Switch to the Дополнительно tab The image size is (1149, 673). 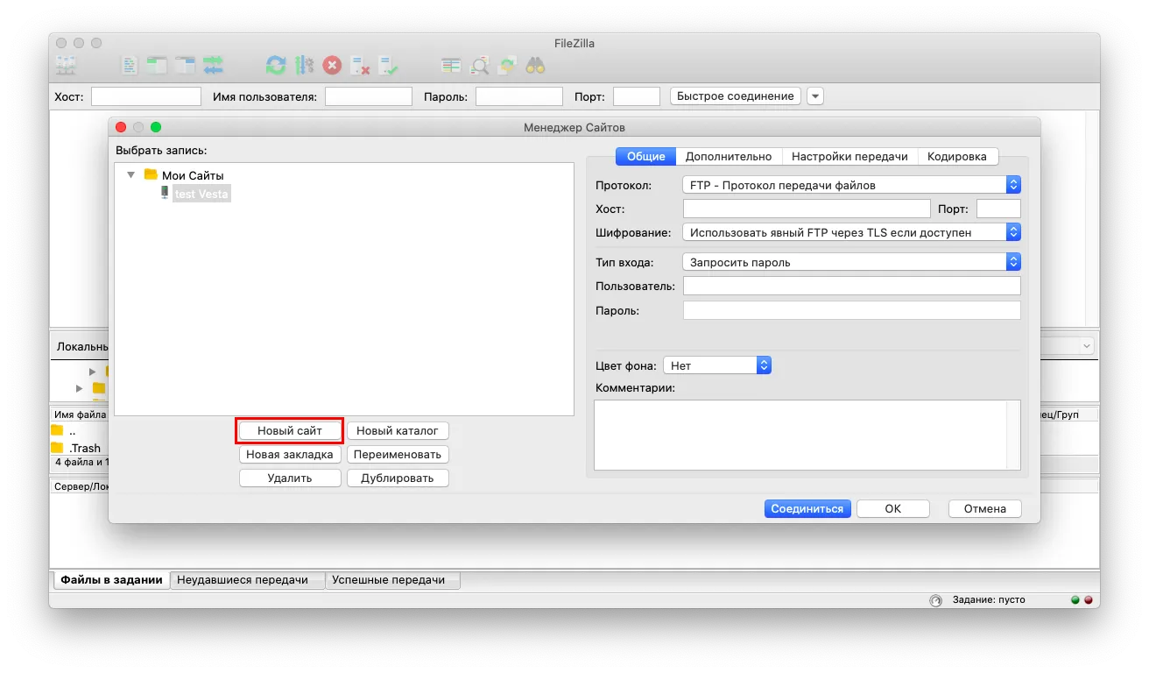coord(729,156)
